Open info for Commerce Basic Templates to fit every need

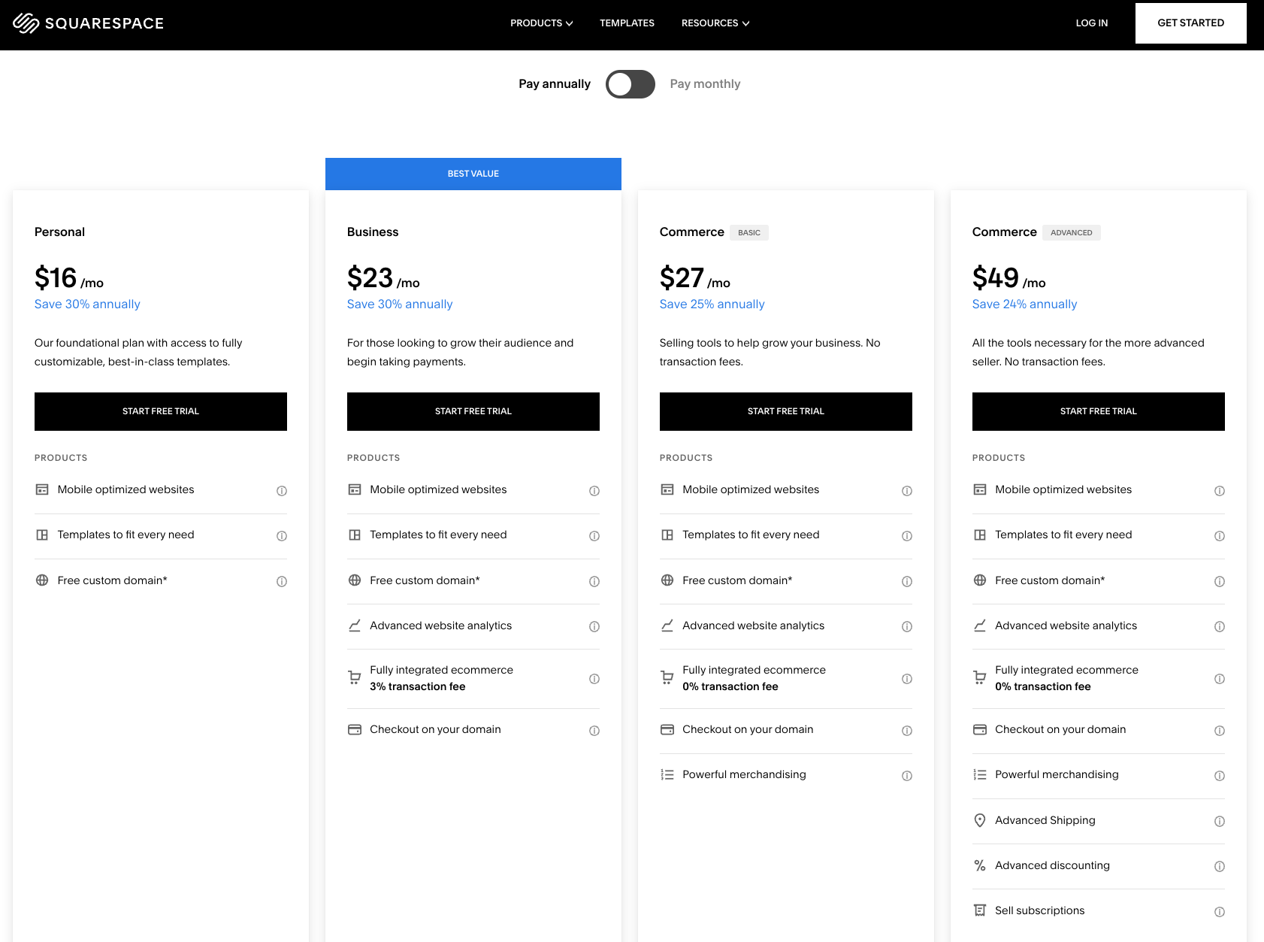[x=907, y=536]
